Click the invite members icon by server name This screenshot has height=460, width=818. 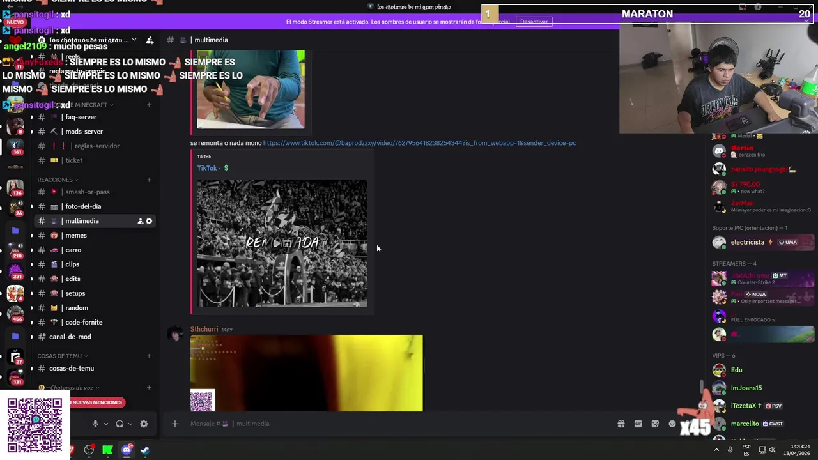point(150,40)
